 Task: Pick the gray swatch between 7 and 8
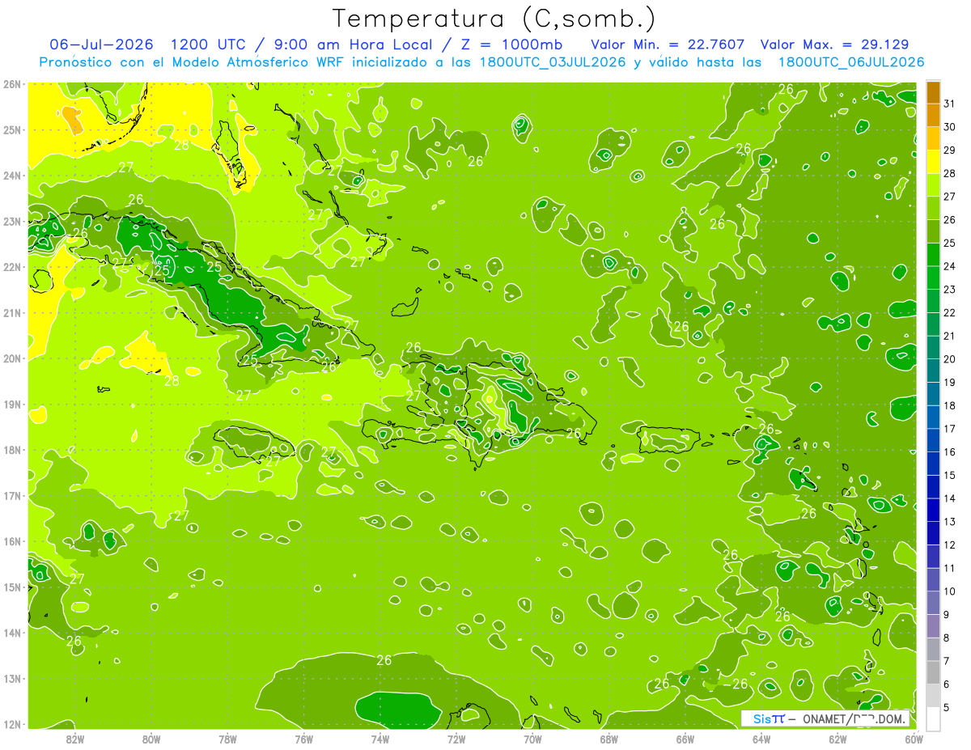tap(933, 650)
